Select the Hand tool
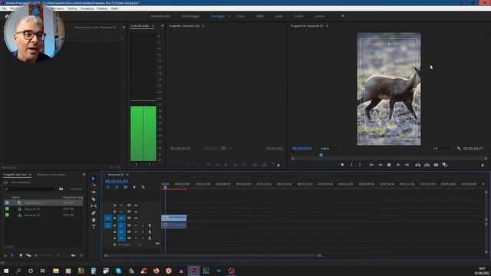491x276 pixels. coord(94,220)
